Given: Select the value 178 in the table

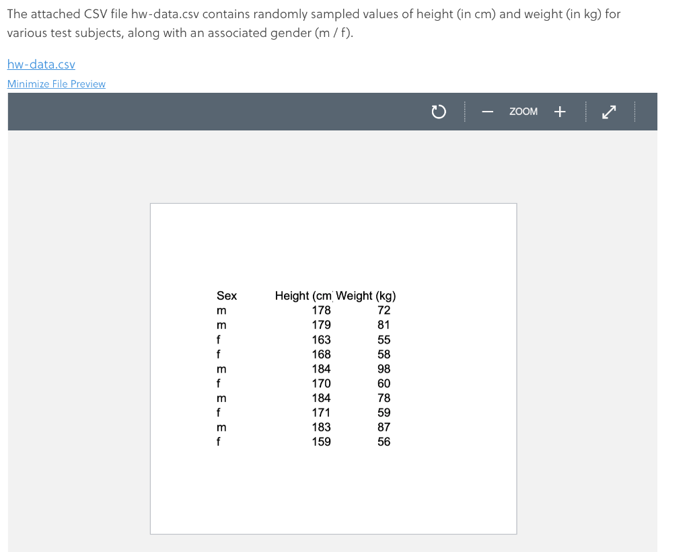Looking at the screenshot, I should point(321,310).
